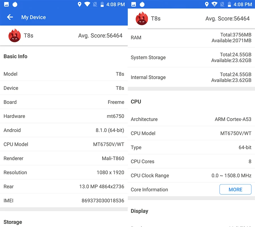The width and height of the screenshot is (255, 227).
Task: Select the Hardware value mt6750
Action: 116,116
